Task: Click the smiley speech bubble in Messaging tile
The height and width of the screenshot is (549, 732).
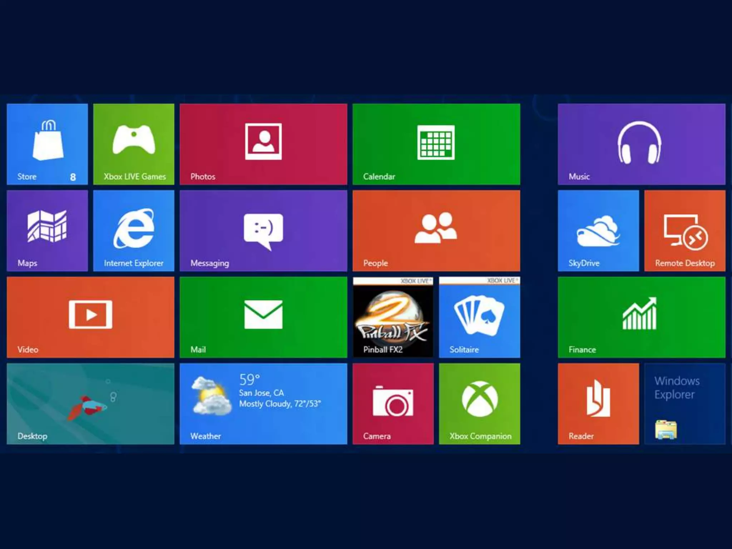Action: point(263,232)
